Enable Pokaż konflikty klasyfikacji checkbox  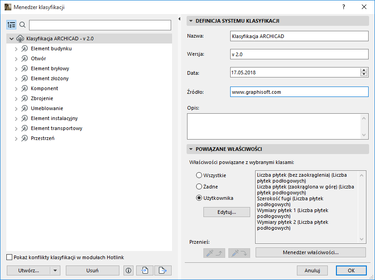10,257
